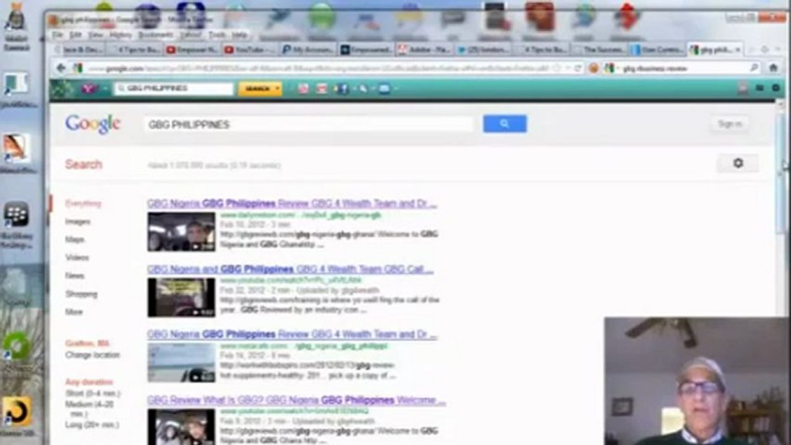This screenshot has height=445, width=791.
Task: Play the metacafe result video thumbnail
Action: coord(181,362)
